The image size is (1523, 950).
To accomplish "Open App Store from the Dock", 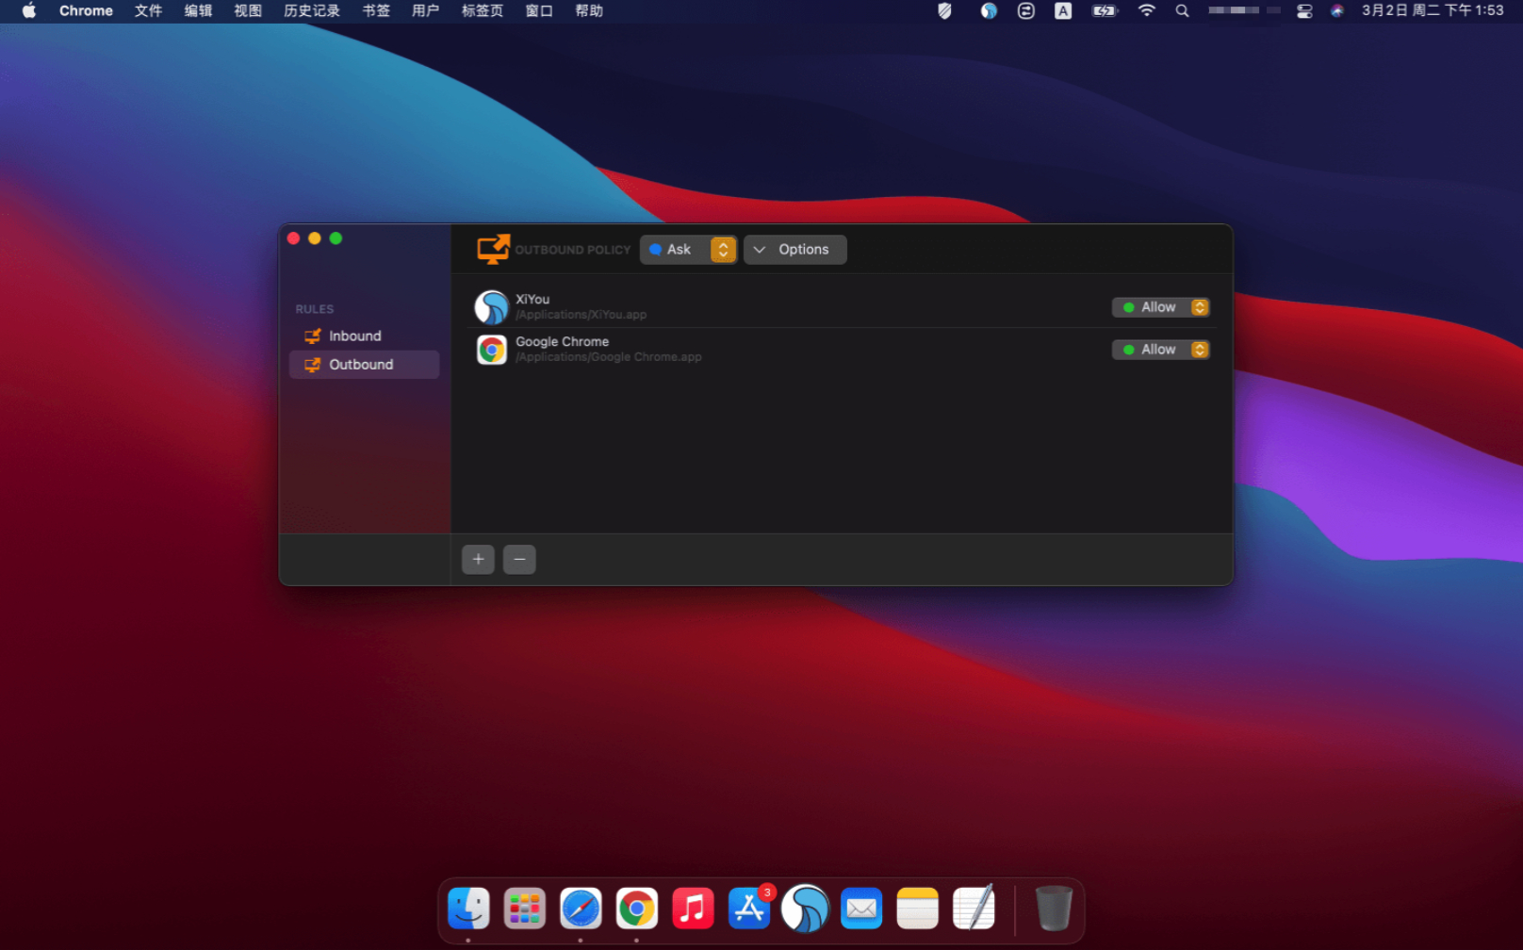I will 749,909.
